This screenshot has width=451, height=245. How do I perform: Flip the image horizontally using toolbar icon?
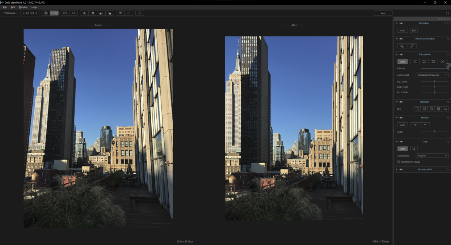(84, 13)
